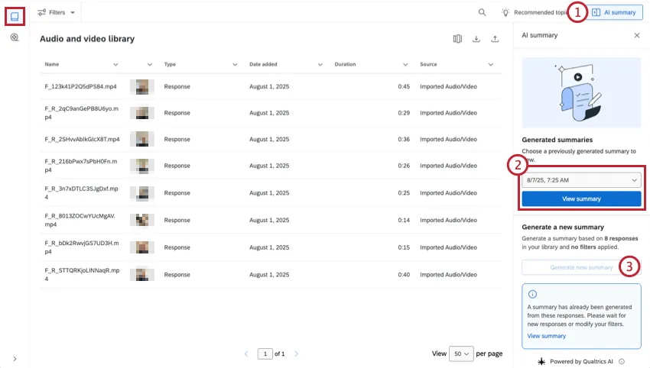Viewport: 650px width, 368px height.
Task: Click the insights search sidebar icon
Action: [15, 37]
